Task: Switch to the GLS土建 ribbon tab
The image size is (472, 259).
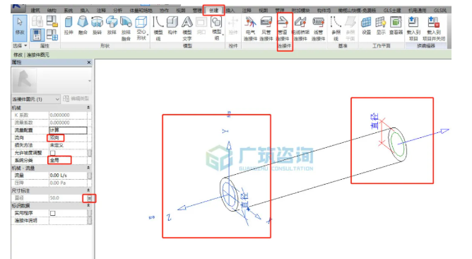Action: tap(392, 10)
